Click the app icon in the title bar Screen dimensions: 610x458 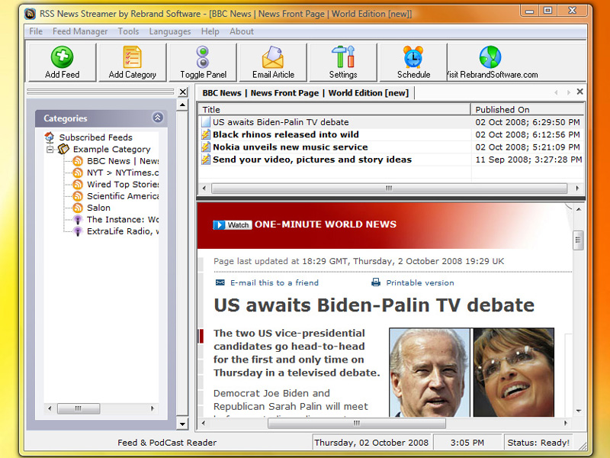[30, 14]
